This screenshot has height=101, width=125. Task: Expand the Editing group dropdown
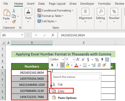[100, 22]
